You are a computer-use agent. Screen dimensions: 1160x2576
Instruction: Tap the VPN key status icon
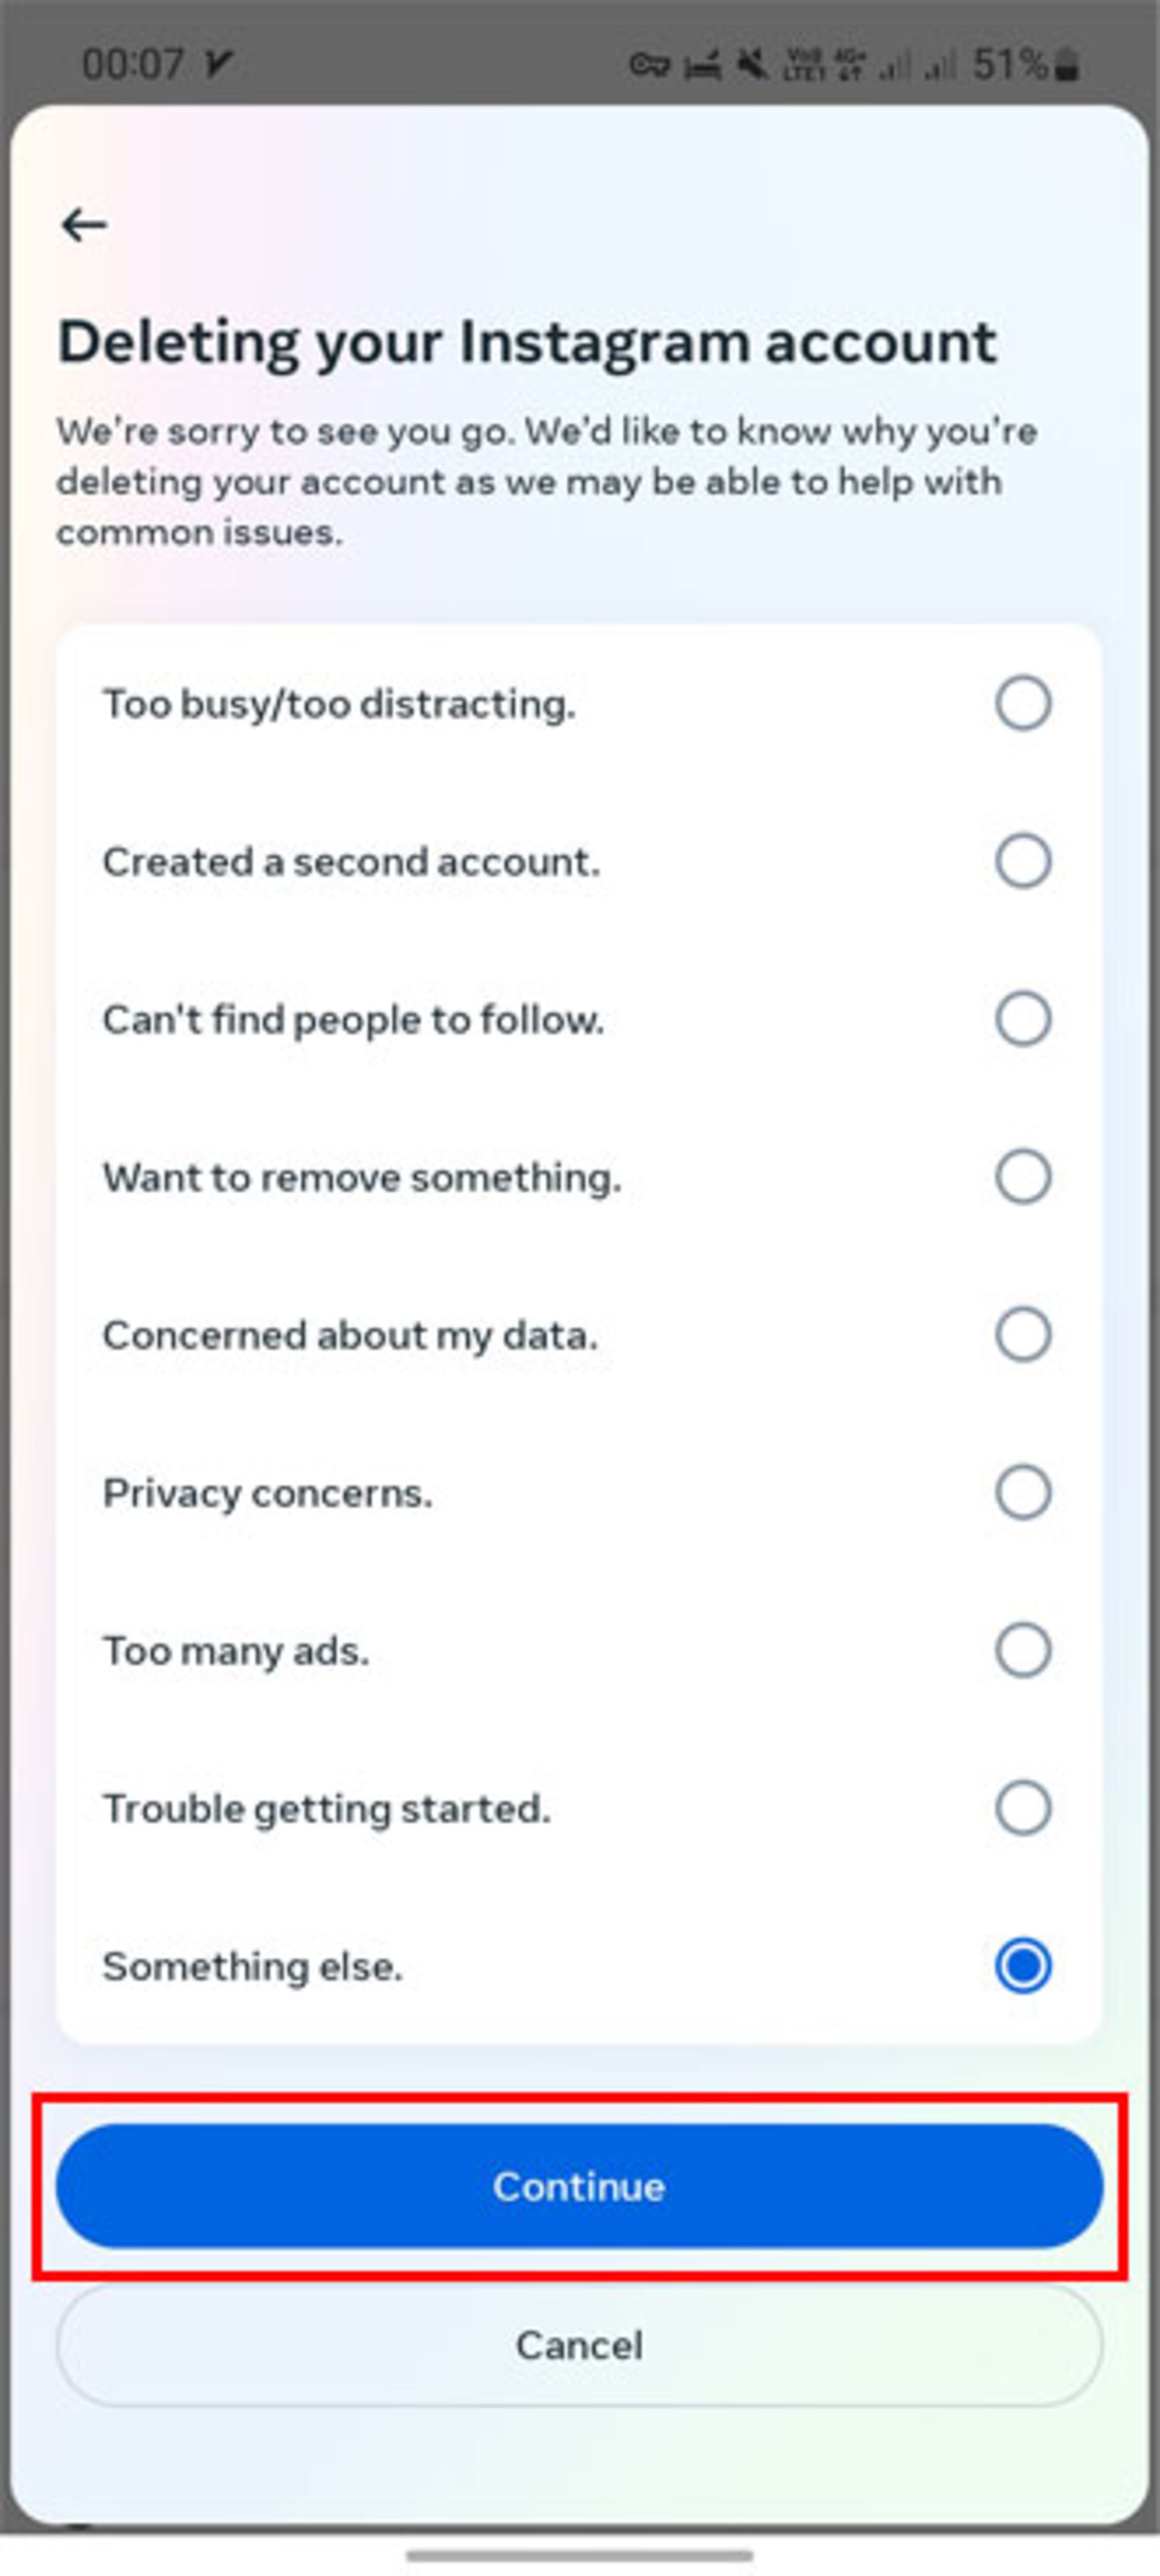(x=649, y=66)
